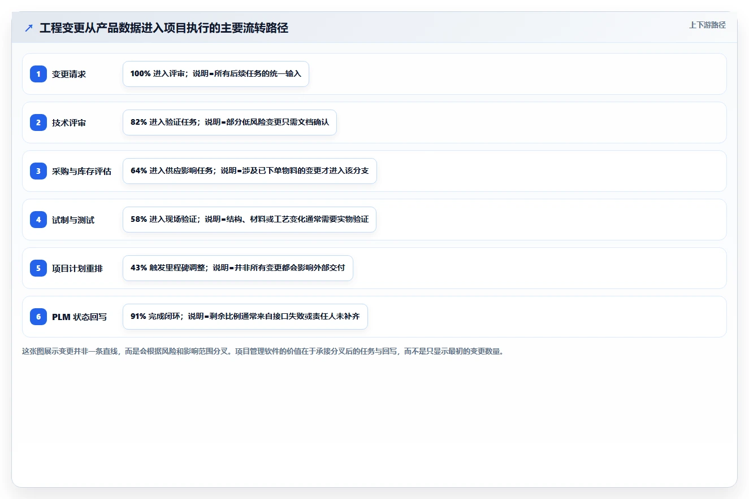Select step number badge 4

click(38, 220)
